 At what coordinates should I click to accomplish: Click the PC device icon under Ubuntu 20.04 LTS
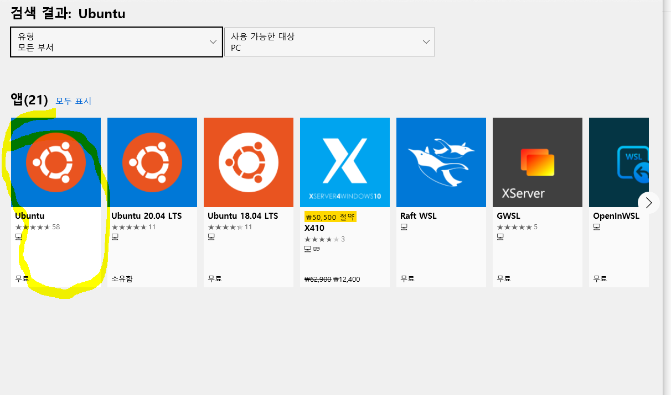tap(115, 236)
